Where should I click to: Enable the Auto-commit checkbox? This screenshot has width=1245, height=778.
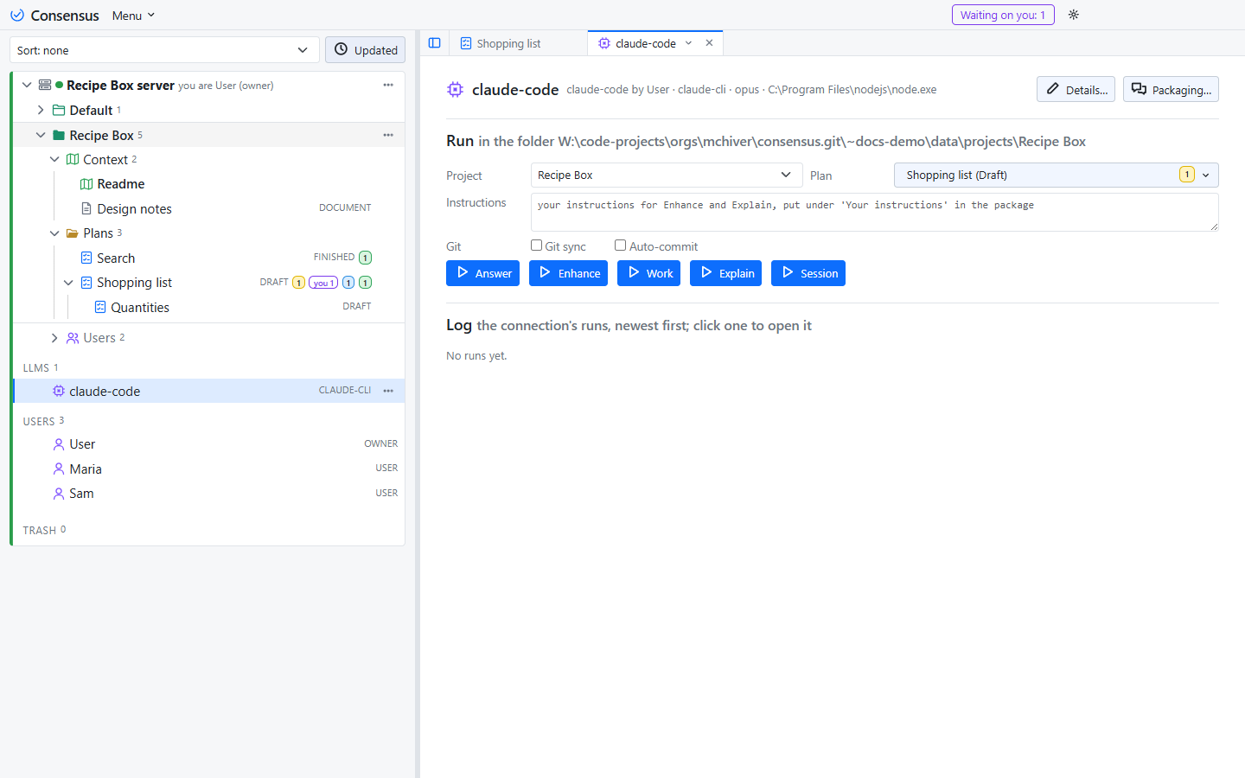tap(620, 246)
